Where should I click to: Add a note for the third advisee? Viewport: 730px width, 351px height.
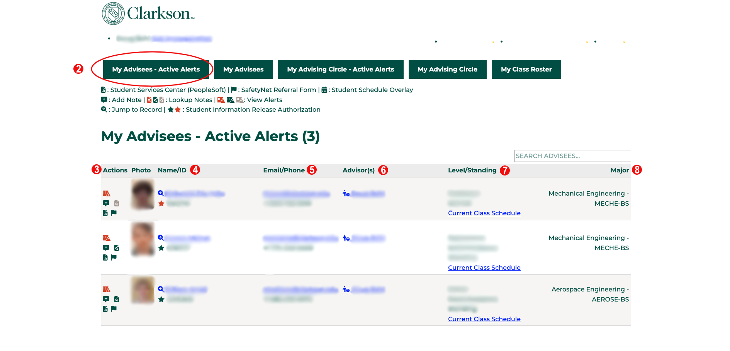point(106,299)
